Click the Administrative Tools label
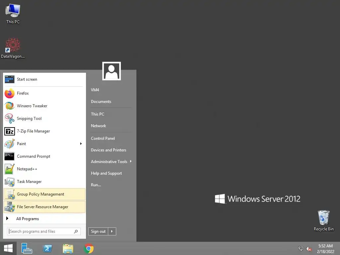Screen dimensions: 340x255 (109, 162)
